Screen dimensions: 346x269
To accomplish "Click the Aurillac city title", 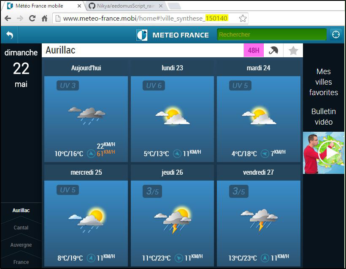I will (x=60, y=50).
